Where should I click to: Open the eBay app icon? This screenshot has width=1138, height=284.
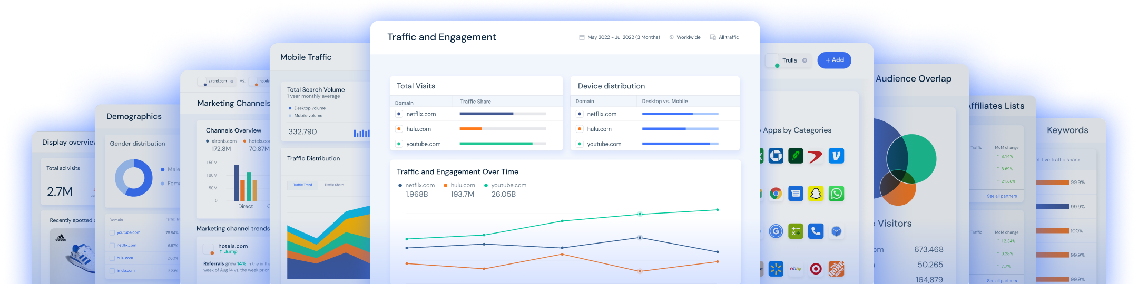(x=796, y=269)
